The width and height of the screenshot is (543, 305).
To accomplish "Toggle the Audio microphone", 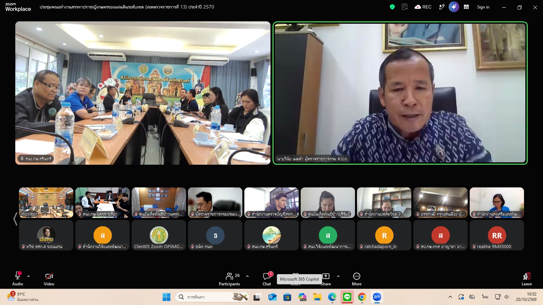I will point(18,279).
